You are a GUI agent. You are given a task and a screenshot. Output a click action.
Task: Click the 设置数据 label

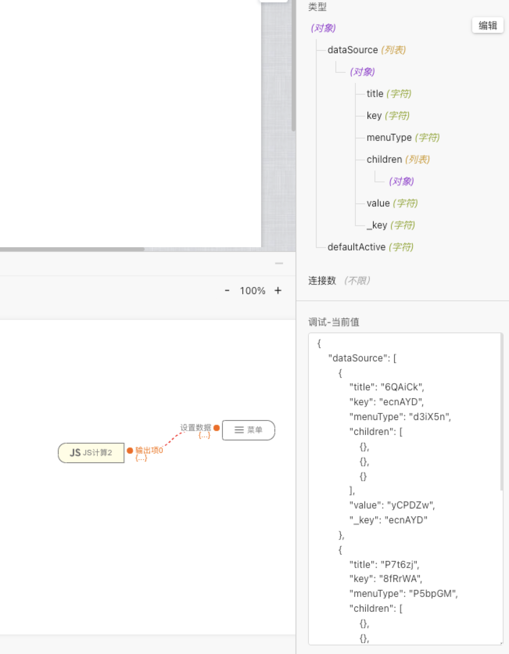[195, 428]
